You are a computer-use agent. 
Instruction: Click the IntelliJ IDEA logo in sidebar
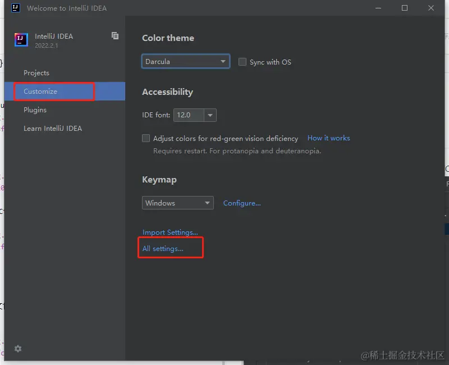(x=21, y=39)
